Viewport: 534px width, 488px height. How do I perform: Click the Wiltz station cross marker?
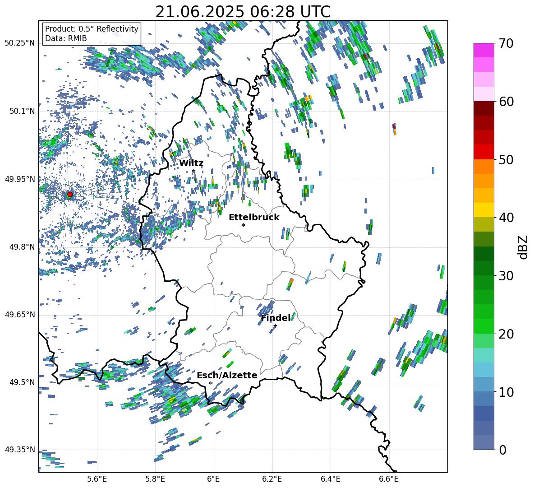pos(194,171)
